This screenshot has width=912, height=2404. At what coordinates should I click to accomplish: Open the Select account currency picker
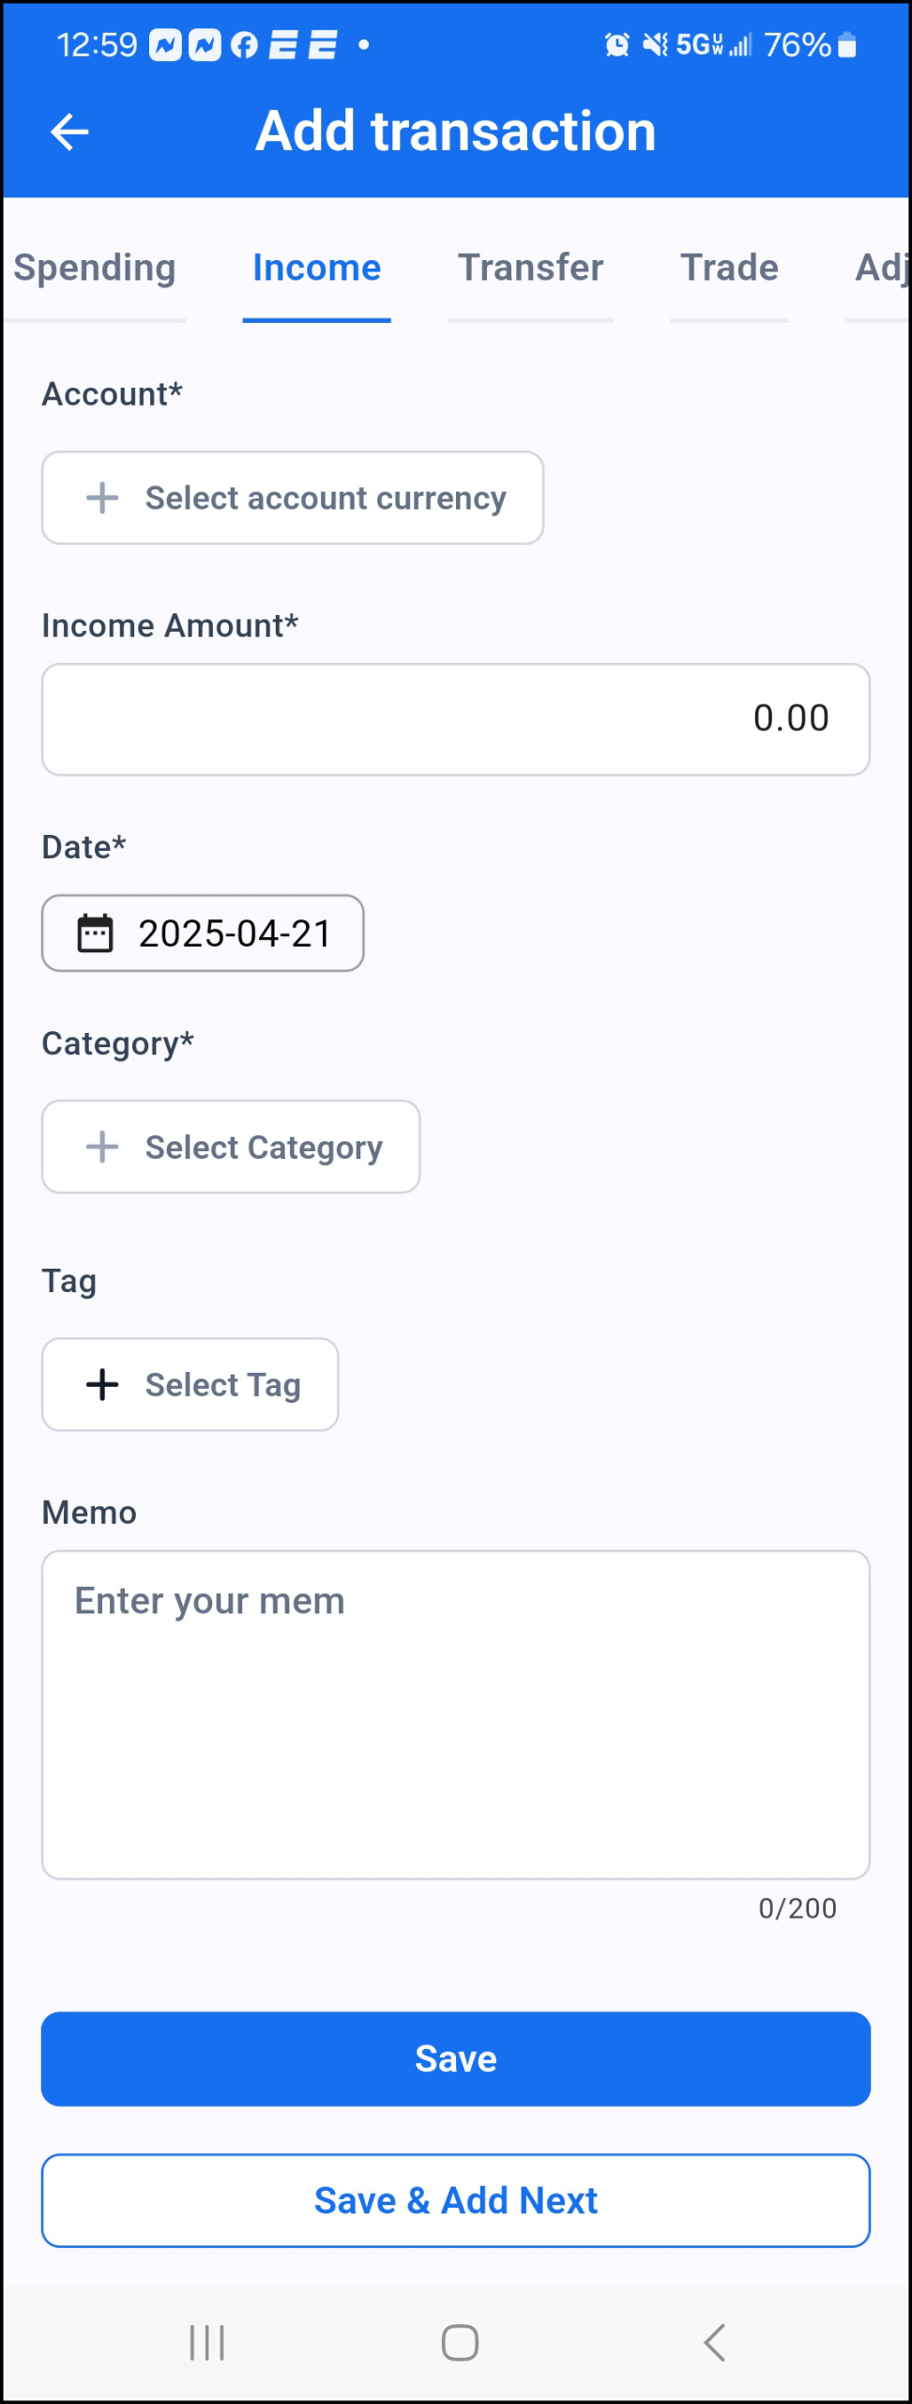coord(293,498)
